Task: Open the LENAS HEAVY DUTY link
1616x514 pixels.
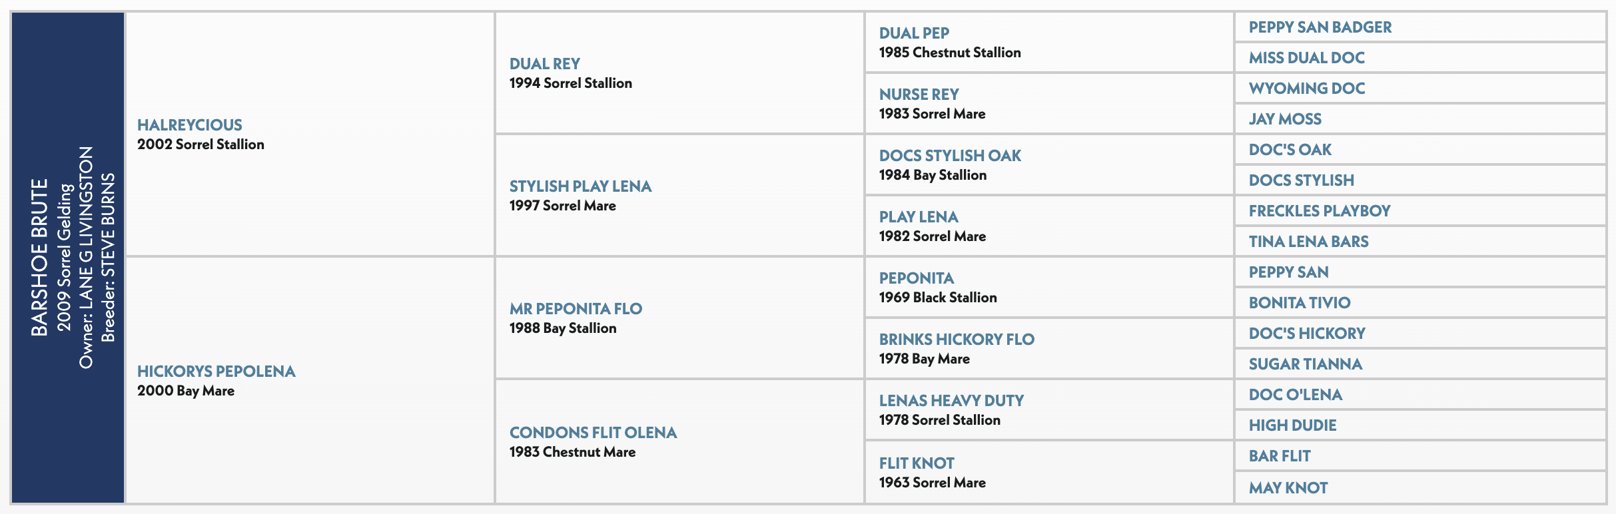Action: [x=951, y=401]
